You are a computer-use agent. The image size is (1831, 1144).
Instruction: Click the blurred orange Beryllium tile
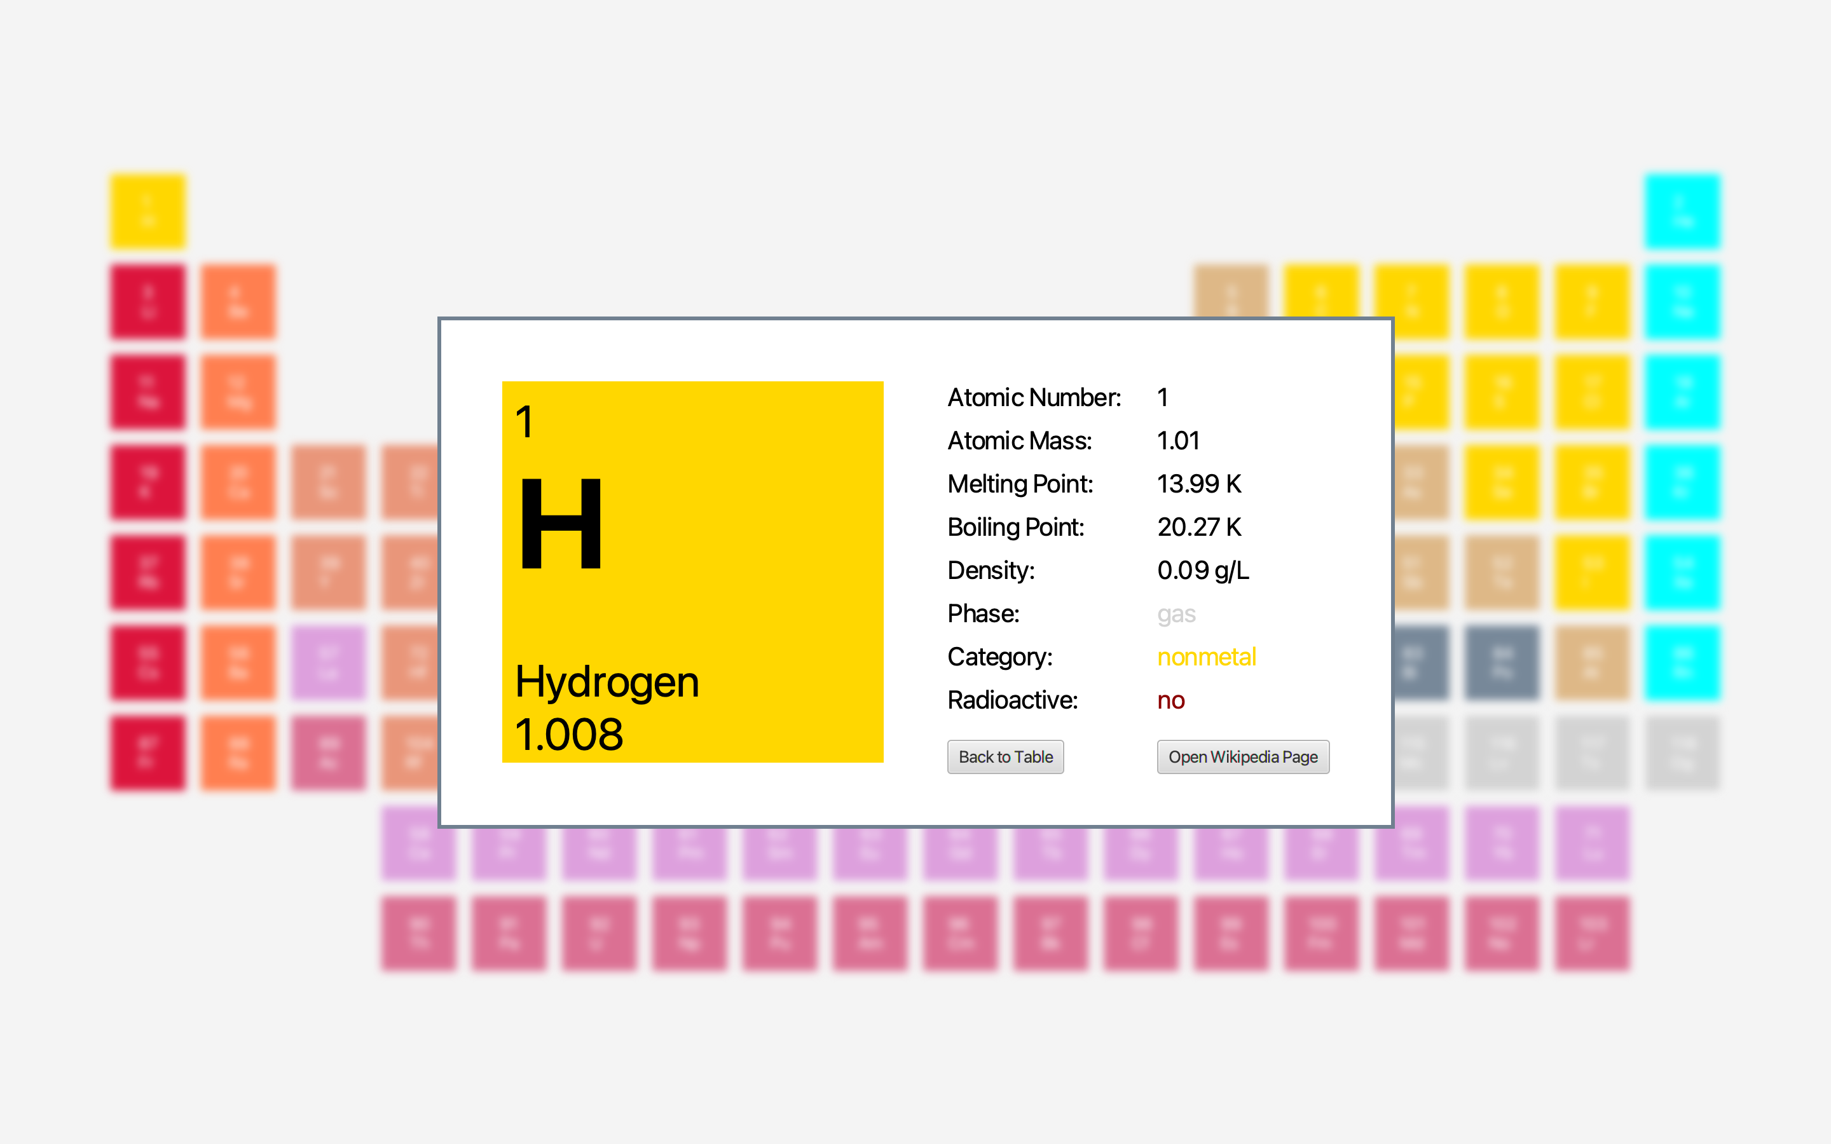coord(238,301)
